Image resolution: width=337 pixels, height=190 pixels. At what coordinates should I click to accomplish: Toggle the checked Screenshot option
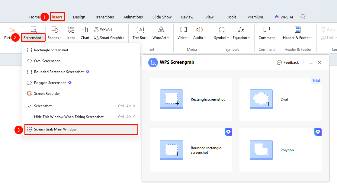tap(81, 106)
